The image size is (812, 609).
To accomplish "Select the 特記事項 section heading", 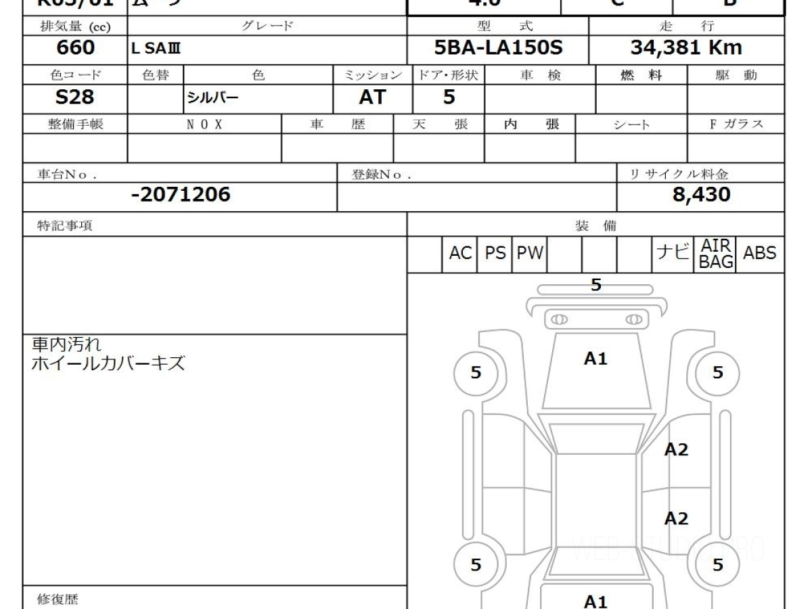I will [65, 226].
